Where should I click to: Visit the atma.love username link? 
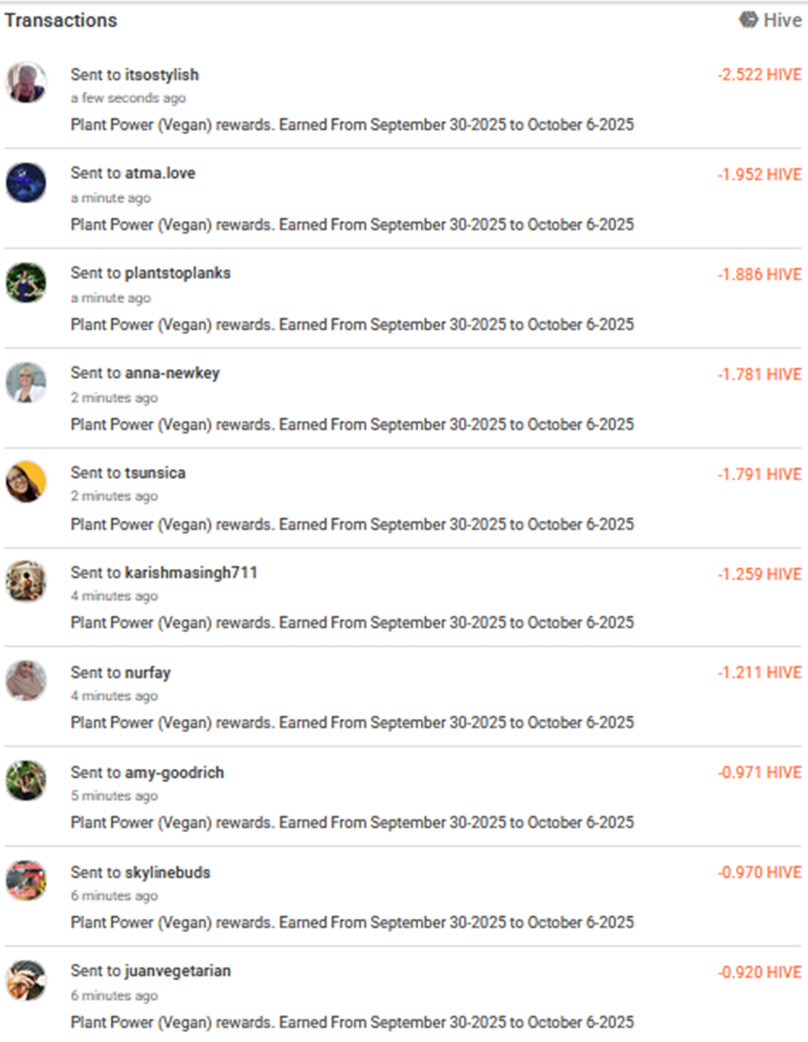pos(160,173)
